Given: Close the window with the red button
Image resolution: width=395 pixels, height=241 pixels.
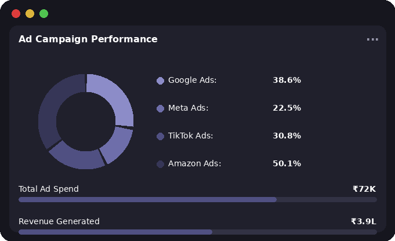Looking at the screenshot, I should [x=16, y=13].
